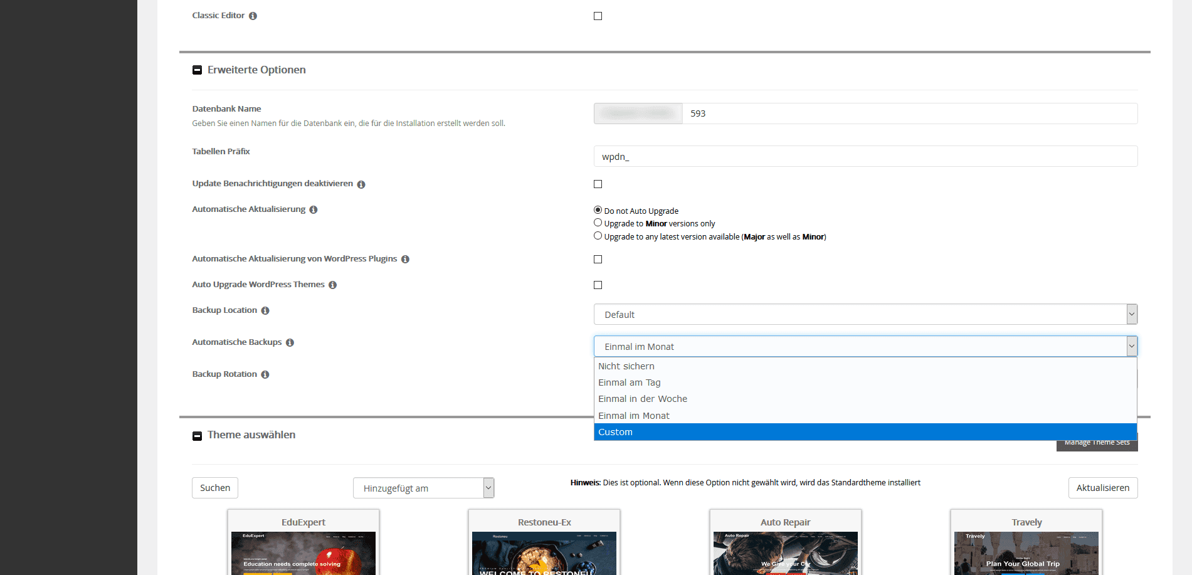Click info icon beside Update Benachrichtigungen deaktivieren
Screen dimensions: 1192x575
(361, 184)
